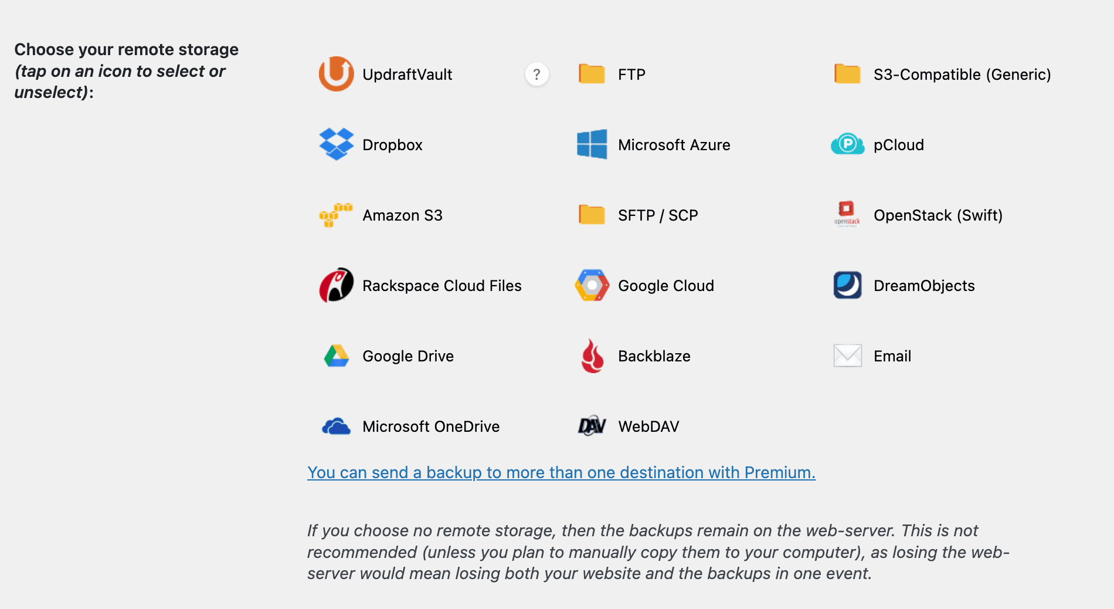Select S3-Compatible (Generic) folder icon
This screenshot has width=1114, height=609.
pyautogui.click(x=847, y=74)
